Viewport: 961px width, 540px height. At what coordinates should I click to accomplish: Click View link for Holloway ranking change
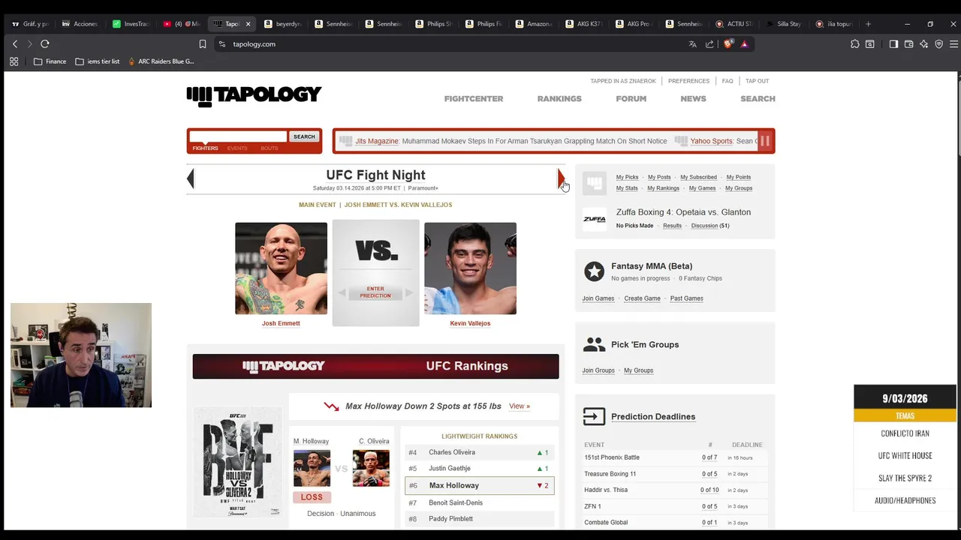point(519,406)
